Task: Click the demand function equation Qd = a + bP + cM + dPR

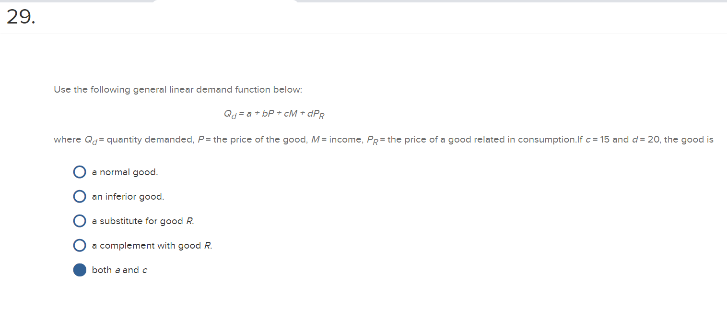Action: [x=274, y=113]
